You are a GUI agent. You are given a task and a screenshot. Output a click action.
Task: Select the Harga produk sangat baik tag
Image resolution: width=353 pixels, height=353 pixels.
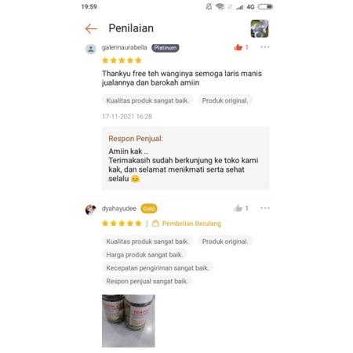point(144,255)
